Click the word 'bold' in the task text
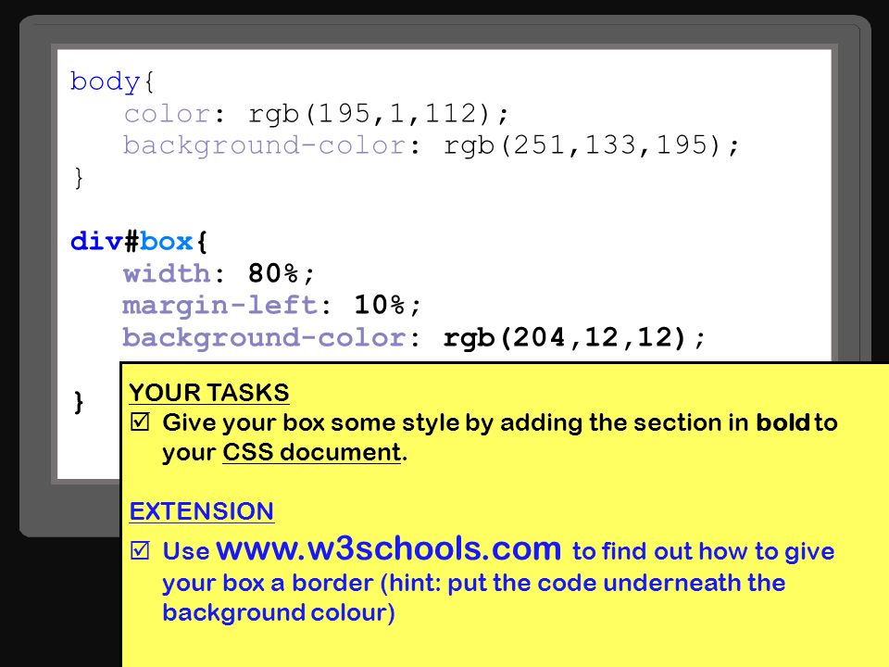This screenshot has width=889, height=667. [783, 422]
